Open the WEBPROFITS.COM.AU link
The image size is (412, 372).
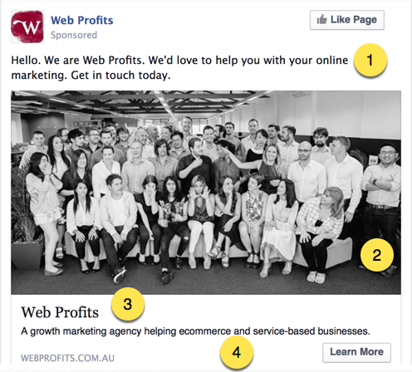[67, 358]
